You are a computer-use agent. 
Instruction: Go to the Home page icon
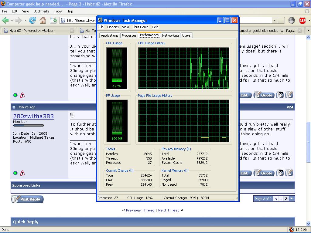pyautogui.click(x=43, y=20)
